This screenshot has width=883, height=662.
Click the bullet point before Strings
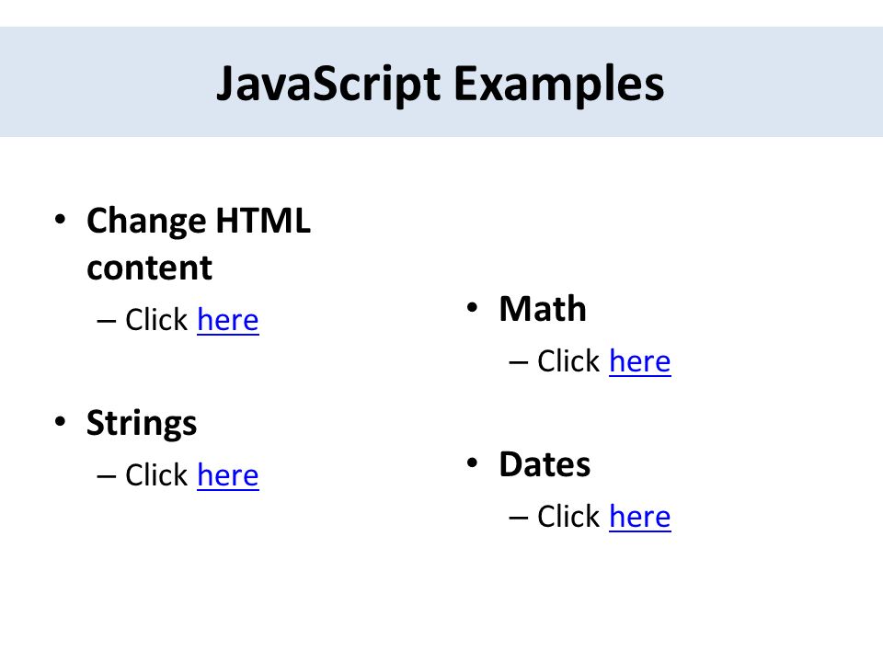[61, 421]
